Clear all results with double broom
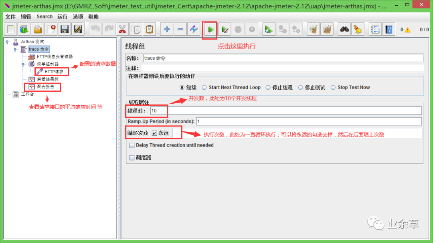 point(327,29)
